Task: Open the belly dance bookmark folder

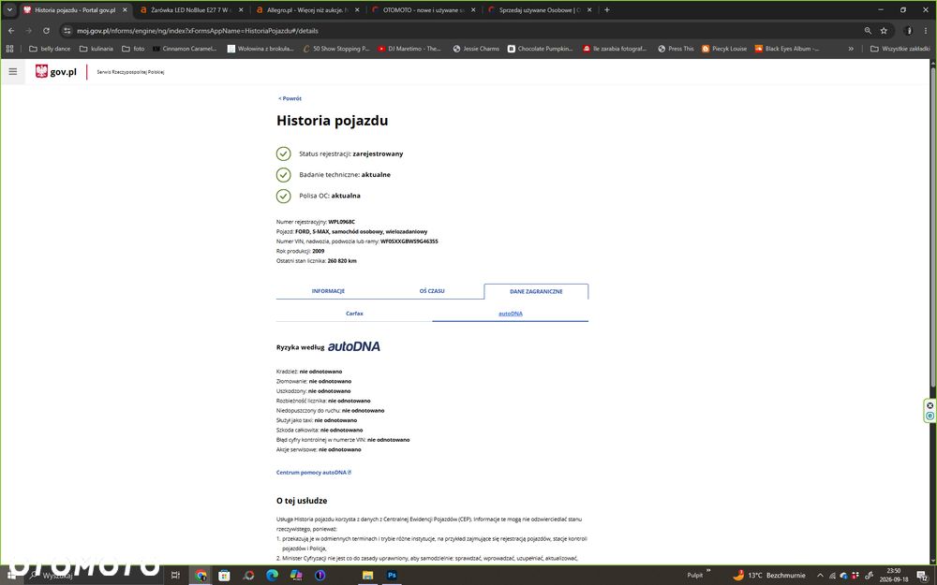Action: [x=50, y=49]
